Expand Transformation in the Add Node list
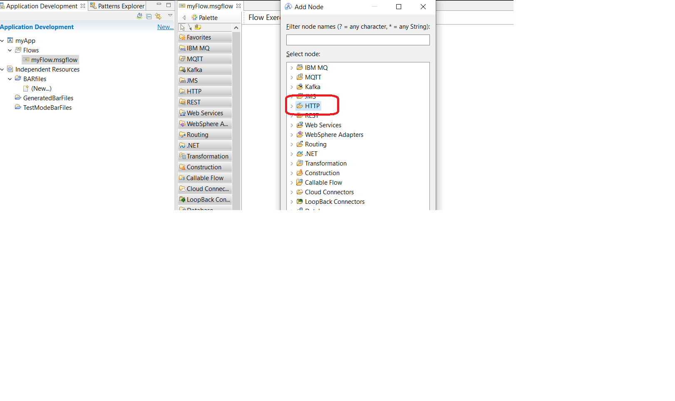This screenshot has width=675, height=401. [x=292, y=163]
